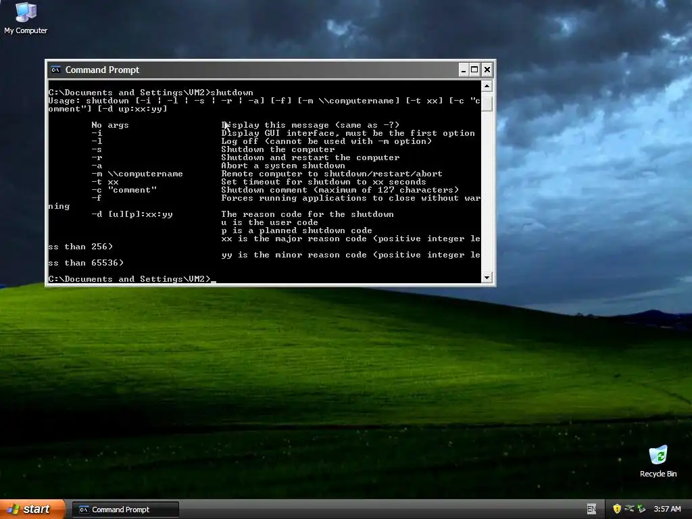Open the EN language bar indicator

pyautogui.click(x=591, y=510)
